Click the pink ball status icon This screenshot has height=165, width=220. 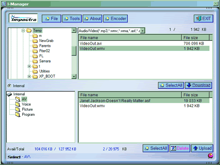(210, 155)
